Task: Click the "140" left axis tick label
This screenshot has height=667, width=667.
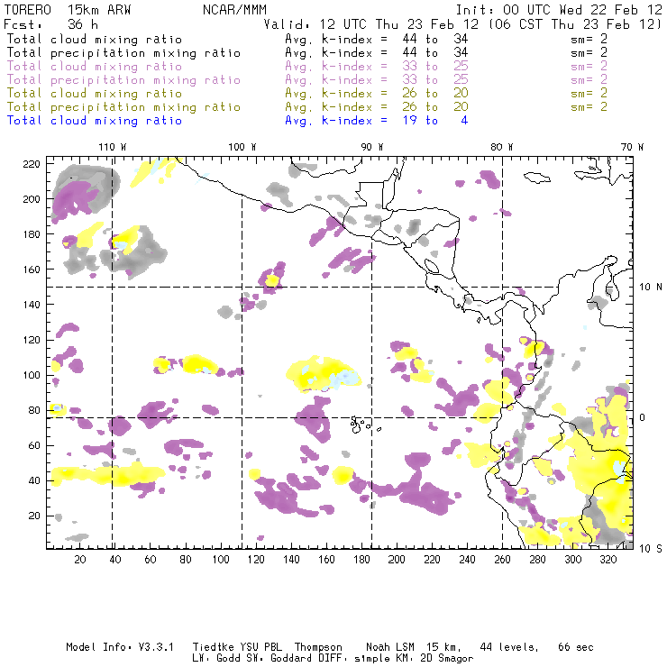Action: click(32, 305)
